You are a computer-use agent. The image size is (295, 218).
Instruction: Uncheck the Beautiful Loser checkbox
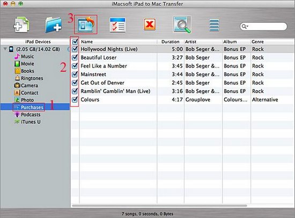[x=75, y=57]
